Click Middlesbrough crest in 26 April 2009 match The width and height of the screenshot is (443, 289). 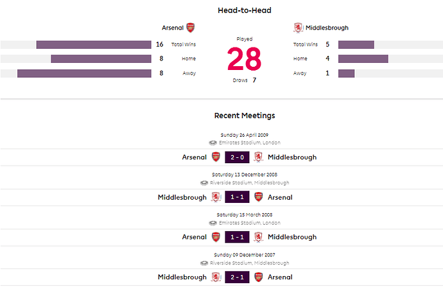[x=258, y=157]
